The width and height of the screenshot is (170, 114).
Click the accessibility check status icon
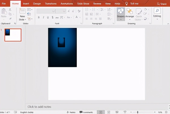(x=15, y=112)
